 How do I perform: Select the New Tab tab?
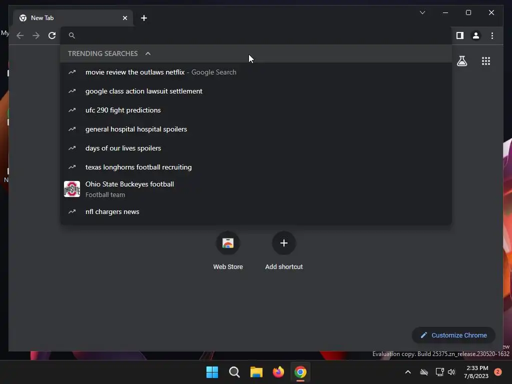tap(73, 18)
